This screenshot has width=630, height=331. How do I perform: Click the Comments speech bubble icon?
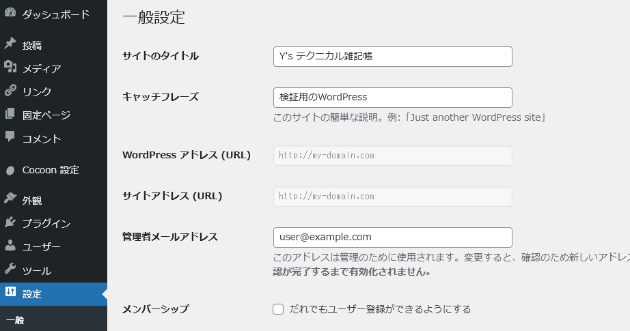(10, 138)
